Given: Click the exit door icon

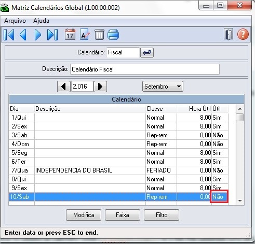Looking at the screenshot, I should 229,34.
